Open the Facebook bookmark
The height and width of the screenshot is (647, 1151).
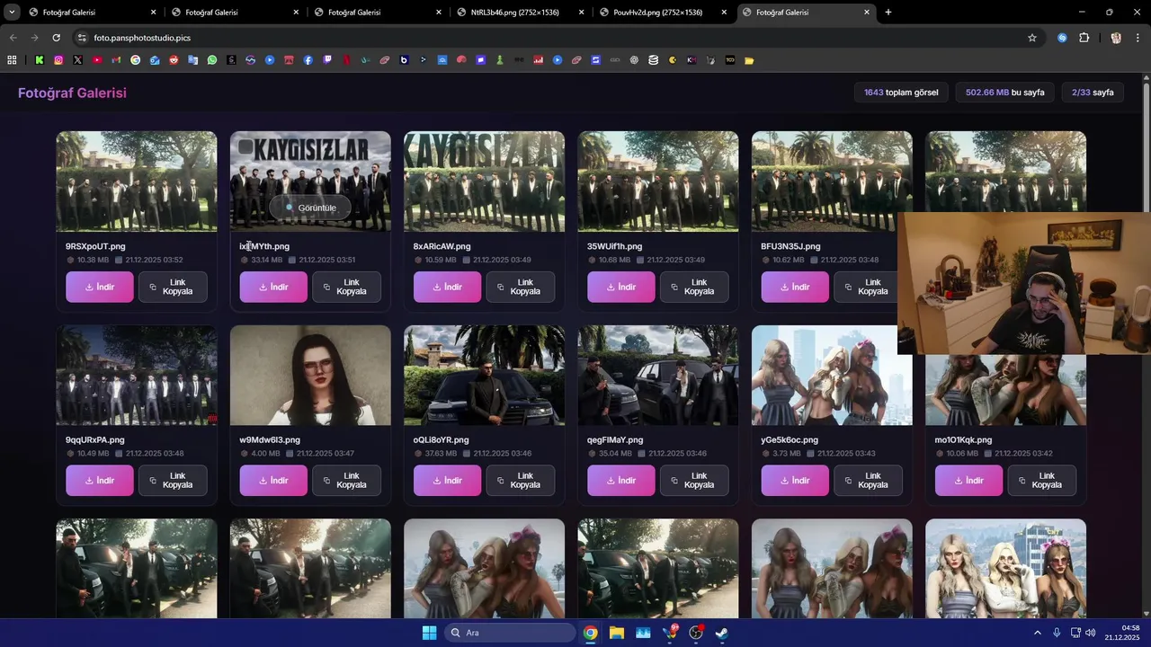point(308,60)
